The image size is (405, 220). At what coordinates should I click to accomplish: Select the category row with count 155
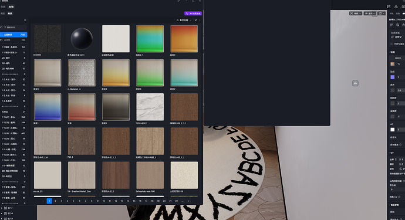click(x=14, y=48)
